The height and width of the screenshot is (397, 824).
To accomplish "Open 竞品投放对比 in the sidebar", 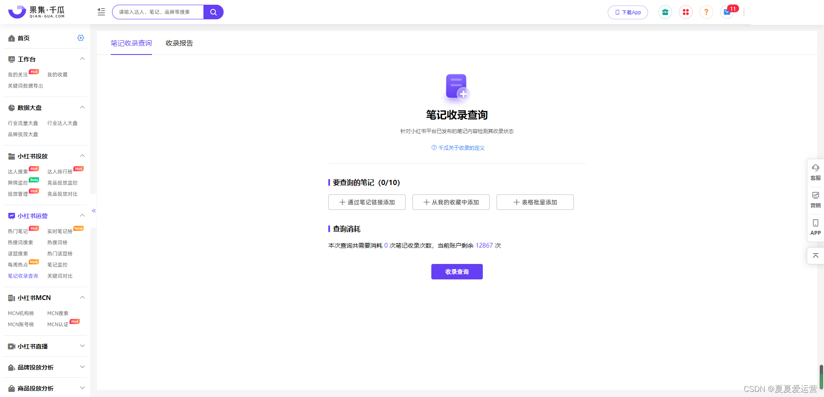I will (x=62, y=194).
